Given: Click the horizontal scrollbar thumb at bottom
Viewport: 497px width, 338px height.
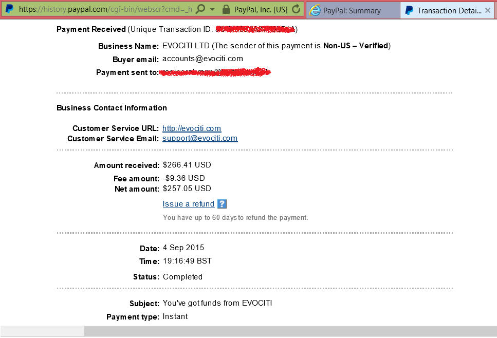Looking at the screenshot, I should pyautogui.click(x=290, y=331).
